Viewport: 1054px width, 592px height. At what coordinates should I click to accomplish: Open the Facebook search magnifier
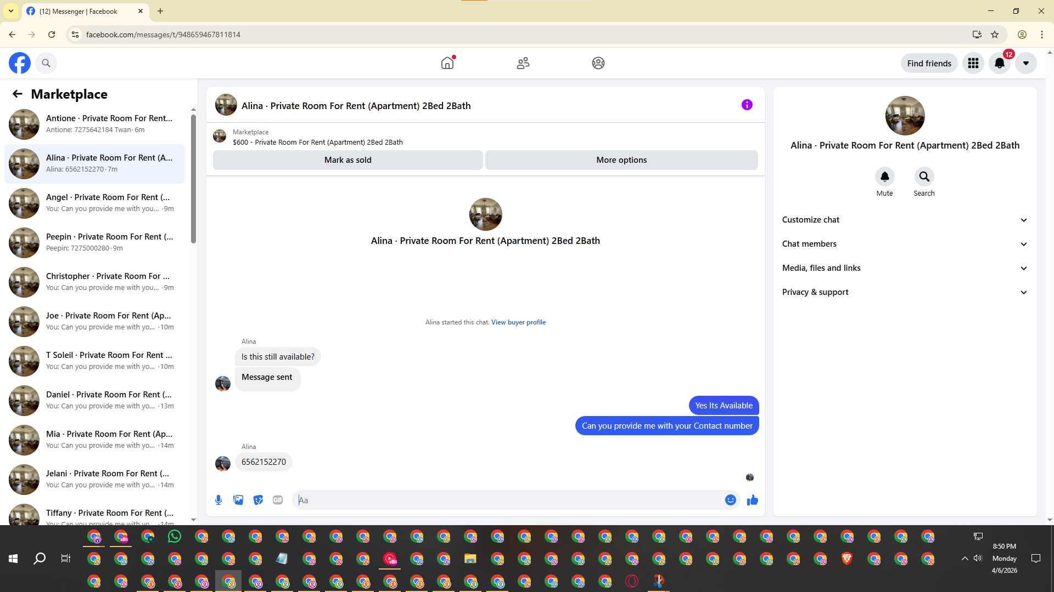pyautogui.click(x=46, y=63)
